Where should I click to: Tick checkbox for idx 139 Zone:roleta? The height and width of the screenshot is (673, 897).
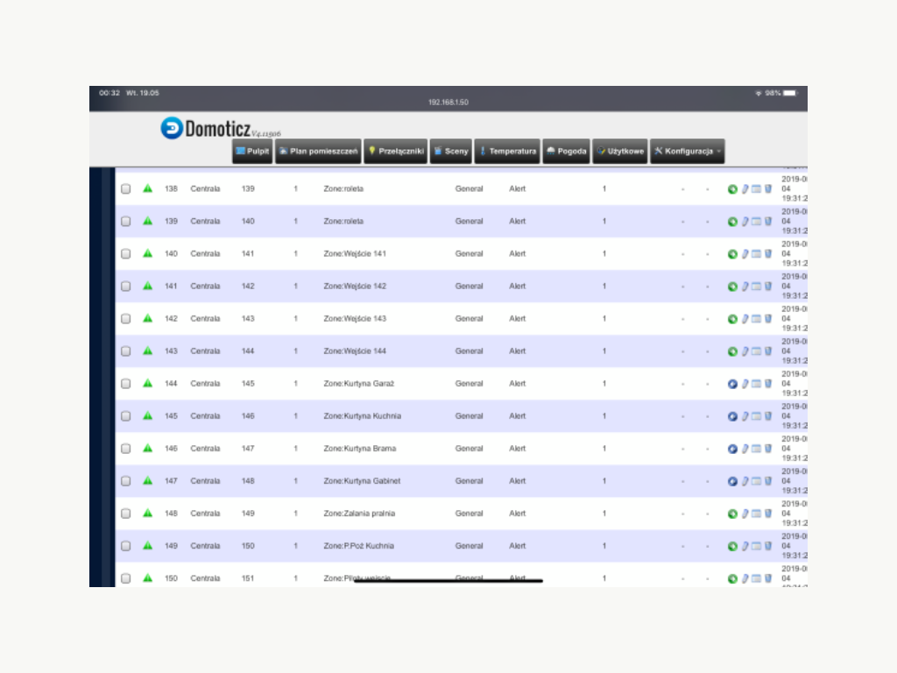point(126,222)
